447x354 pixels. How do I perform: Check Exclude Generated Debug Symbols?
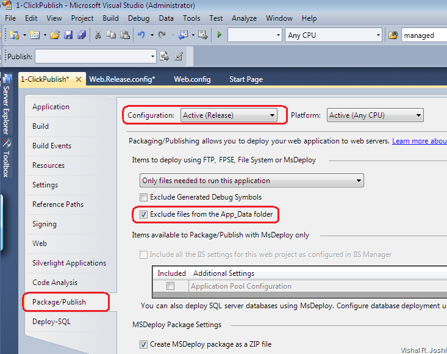144,197
